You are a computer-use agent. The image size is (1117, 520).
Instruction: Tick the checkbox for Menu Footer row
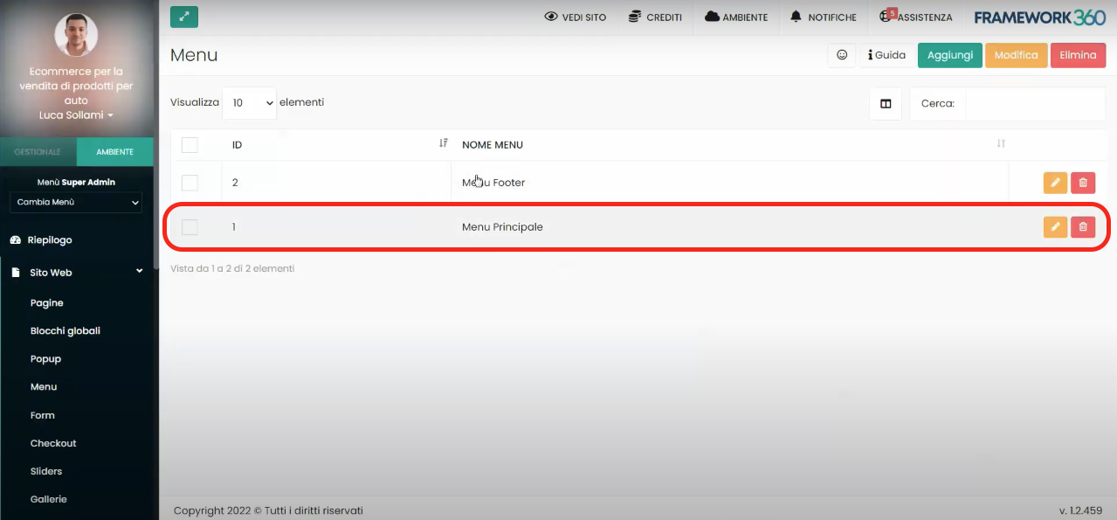click(190, 183)
